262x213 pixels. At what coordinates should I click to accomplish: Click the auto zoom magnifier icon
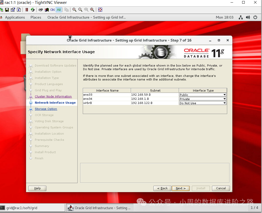[92, 10]
